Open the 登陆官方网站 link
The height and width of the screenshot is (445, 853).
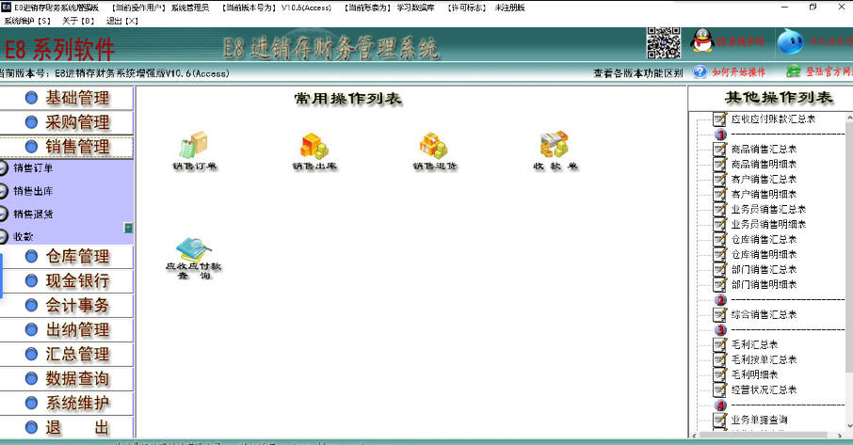click(829, 72)
